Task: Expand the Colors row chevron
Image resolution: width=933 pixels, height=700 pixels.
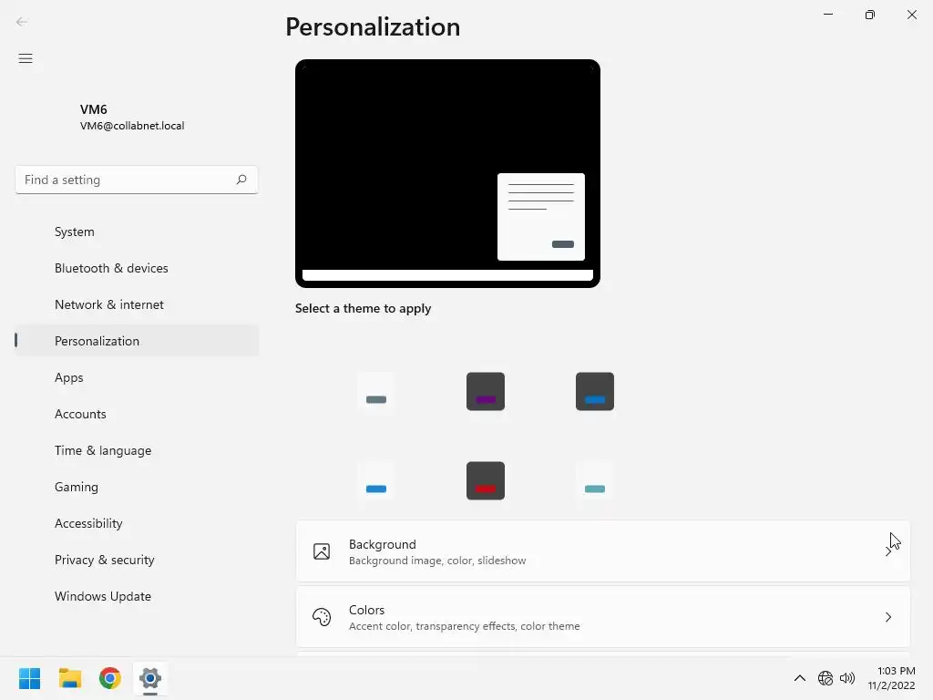Action: point(887,617)
